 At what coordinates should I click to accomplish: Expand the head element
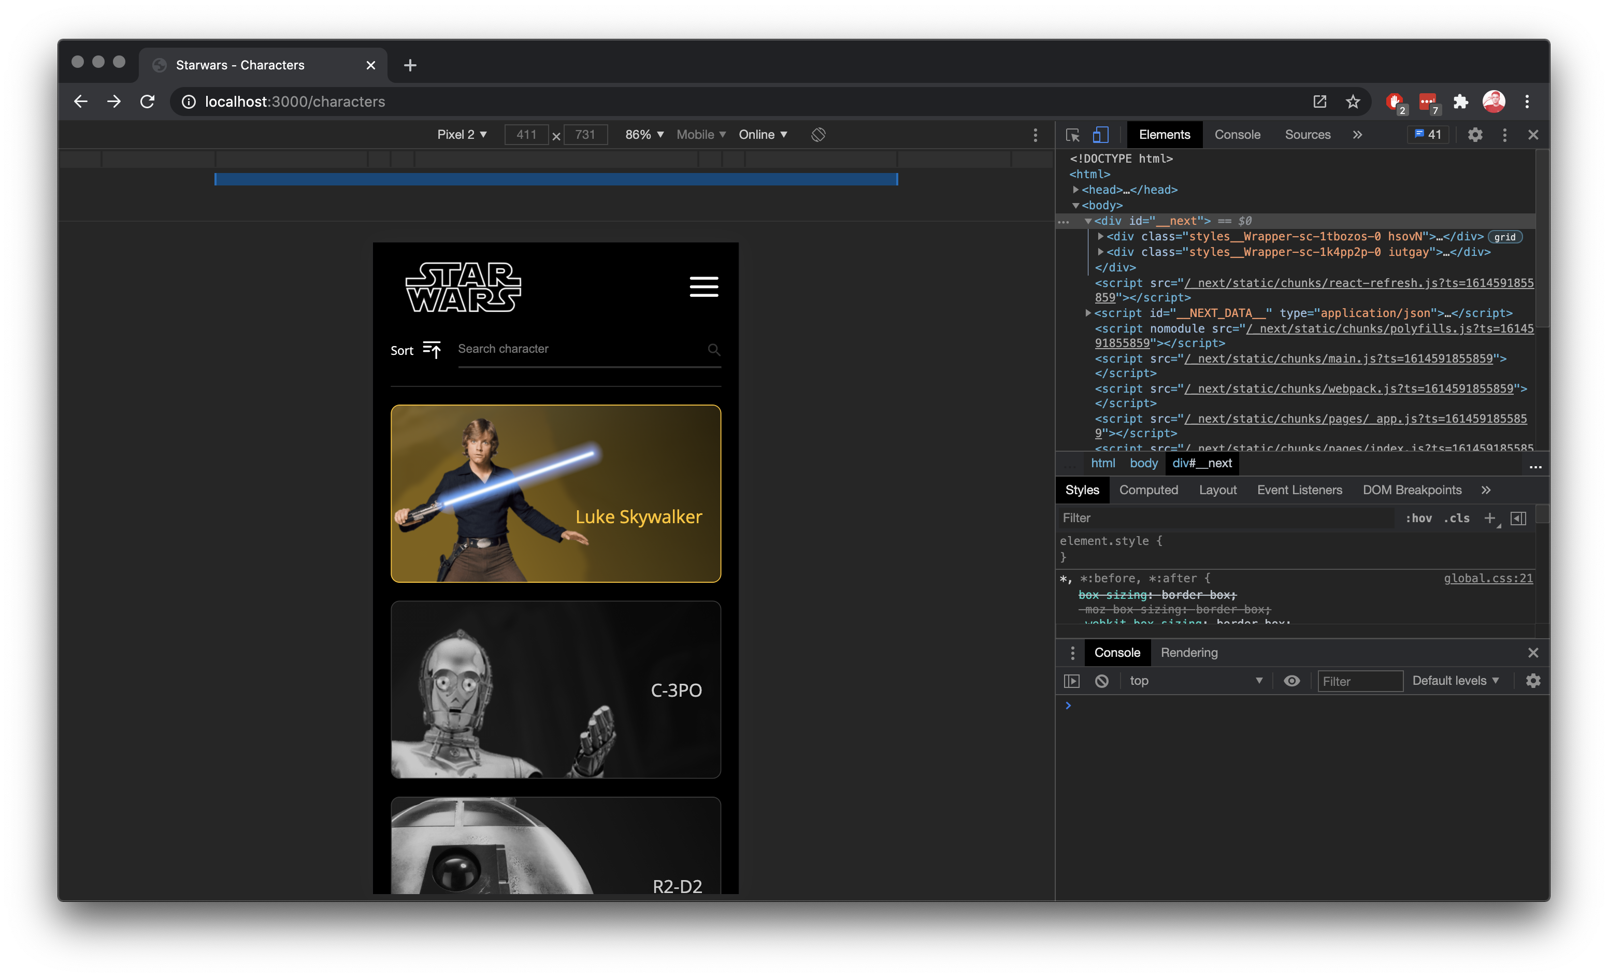coord(1075,190)
